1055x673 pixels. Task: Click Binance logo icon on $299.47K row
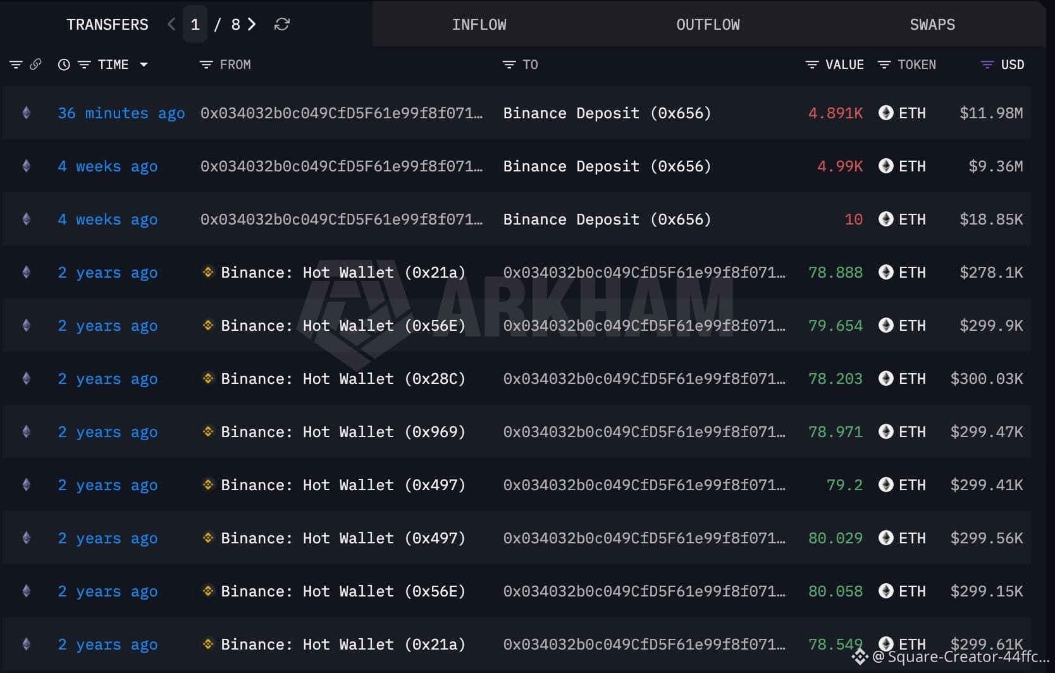208,431
